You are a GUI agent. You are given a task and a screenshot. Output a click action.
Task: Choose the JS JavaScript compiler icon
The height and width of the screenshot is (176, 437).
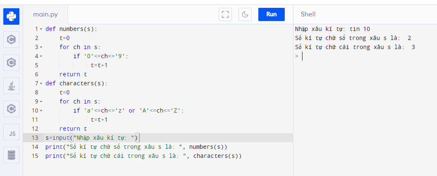11,133
